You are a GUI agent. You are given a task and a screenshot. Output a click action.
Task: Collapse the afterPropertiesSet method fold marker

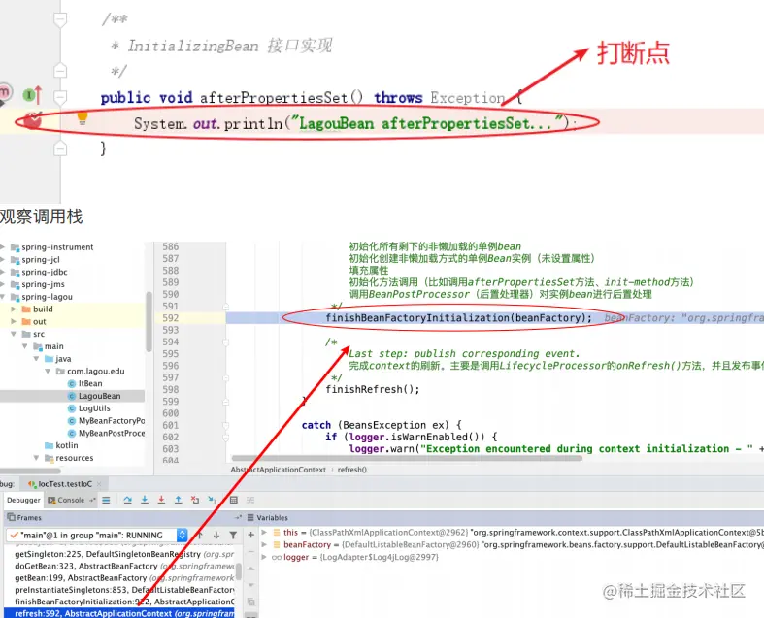[x=60, y=97]
